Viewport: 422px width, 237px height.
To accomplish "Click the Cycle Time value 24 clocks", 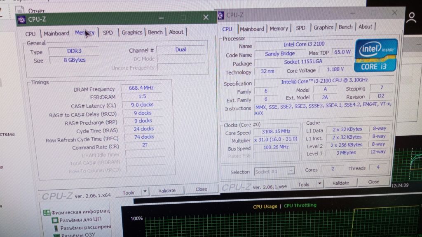I will [144, 129].
